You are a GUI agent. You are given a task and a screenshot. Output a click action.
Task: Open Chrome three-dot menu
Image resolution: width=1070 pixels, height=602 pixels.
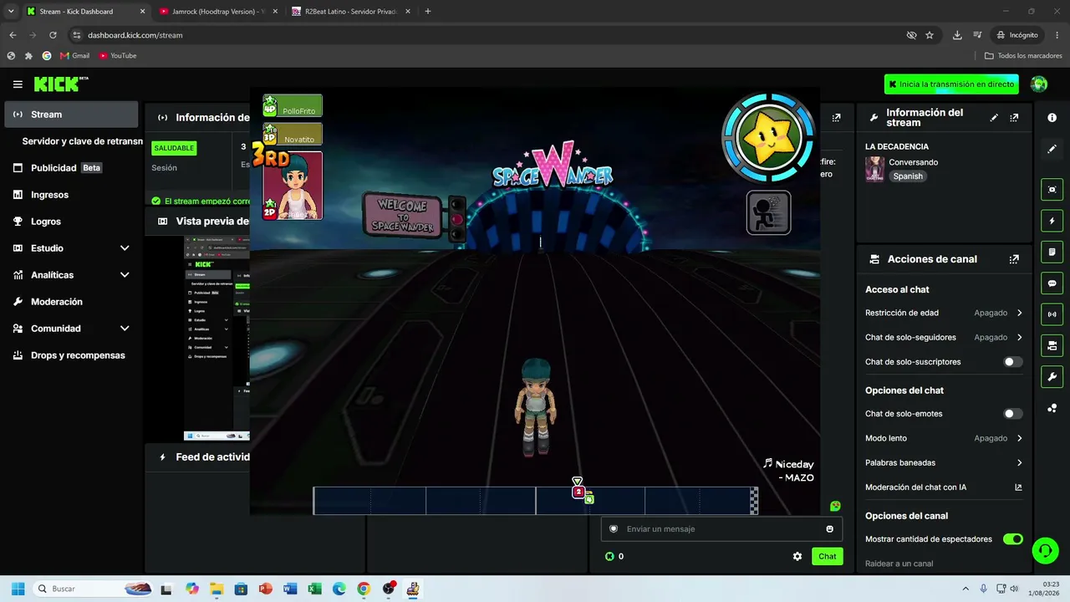tap(1055, 35)
